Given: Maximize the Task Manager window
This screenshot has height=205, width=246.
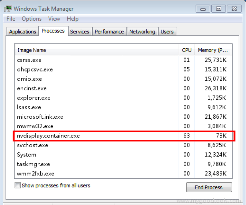Looking at the screenshot, I should [x=219, y=9].
